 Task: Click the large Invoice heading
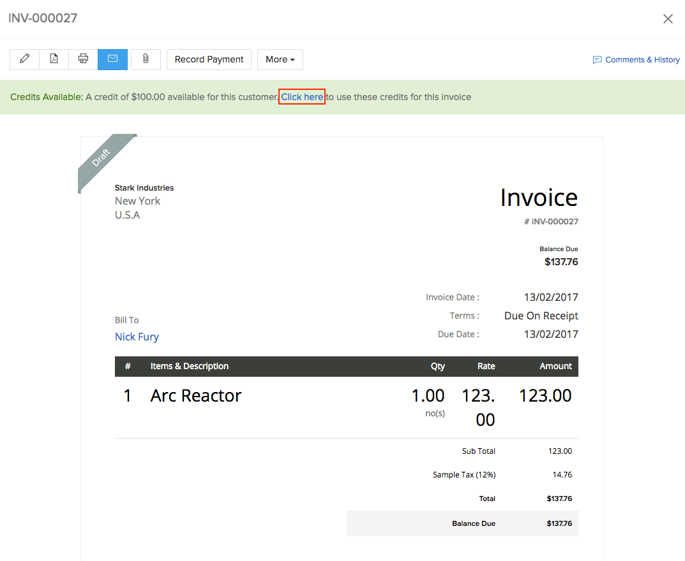539,198
